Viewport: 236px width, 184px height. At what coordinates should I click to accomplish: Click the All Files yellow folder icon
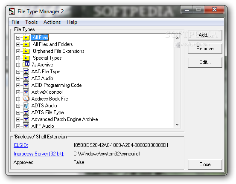26,37
